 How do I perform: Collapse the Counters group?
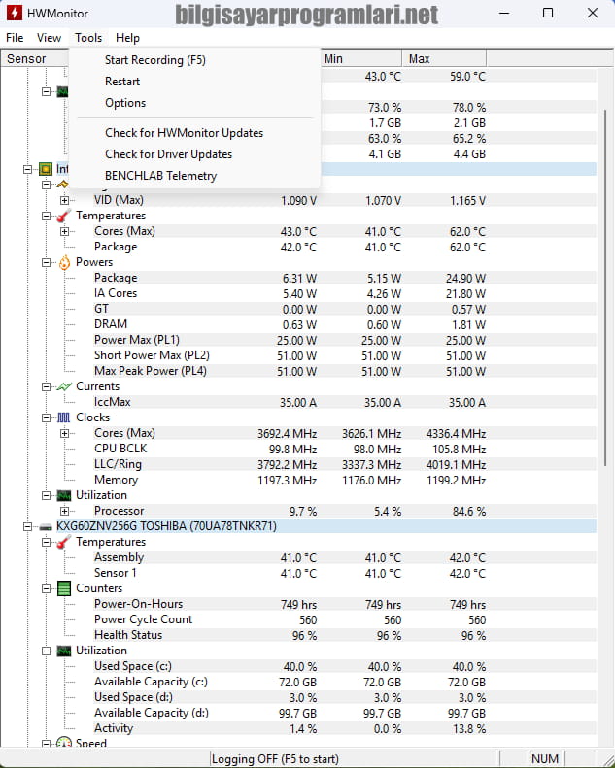(x=46, y=588)
